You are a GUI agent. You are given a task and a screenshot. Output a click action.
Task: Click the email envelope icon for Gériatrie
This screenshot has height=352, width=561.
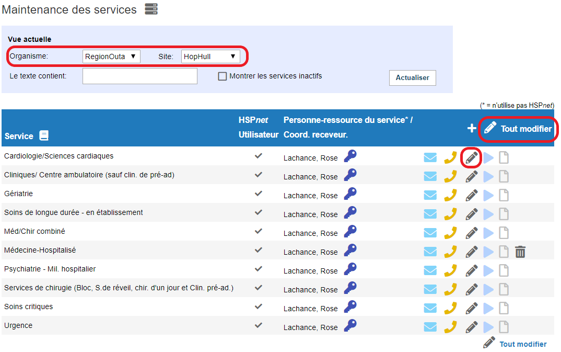(430, 195)
